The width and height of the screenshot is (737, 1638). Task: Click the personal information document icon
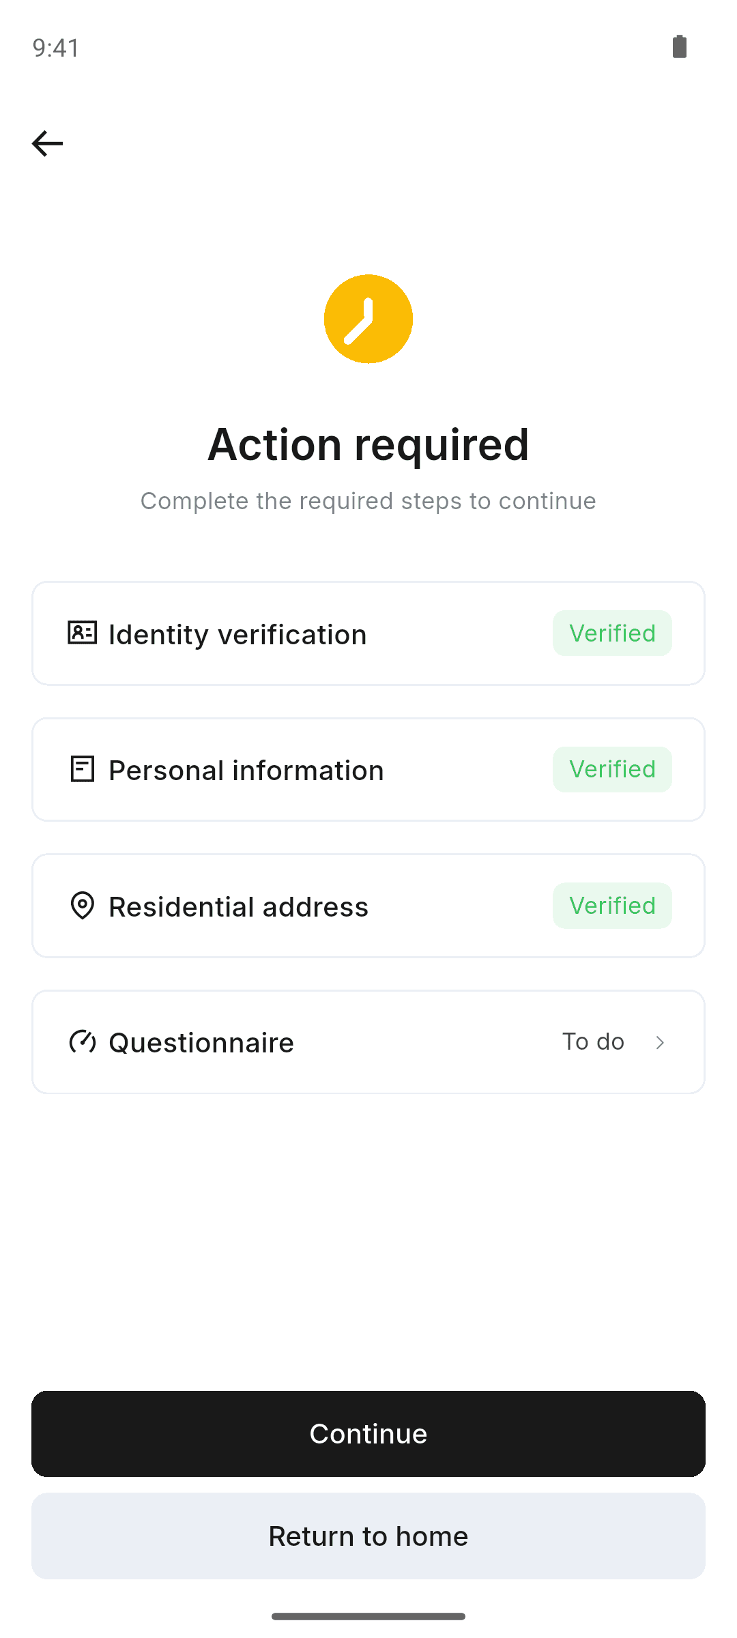[x=83, y=769]
